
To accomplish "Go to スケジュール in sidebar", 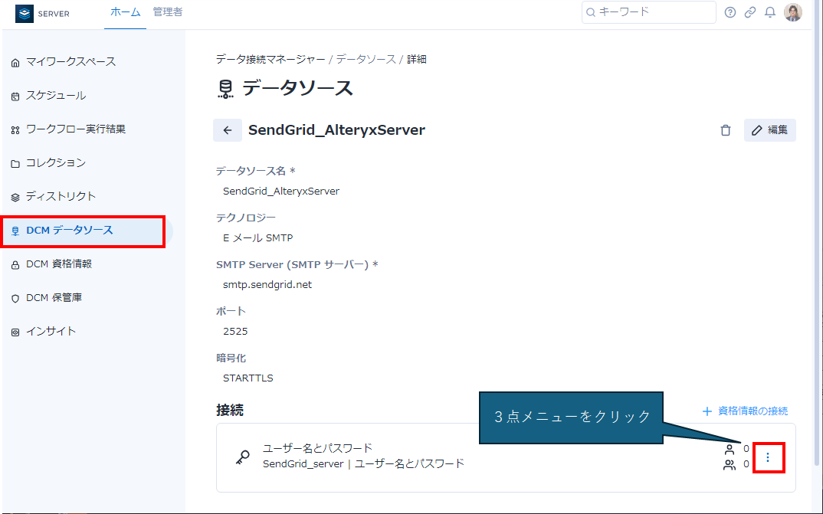I will (56, 96).
